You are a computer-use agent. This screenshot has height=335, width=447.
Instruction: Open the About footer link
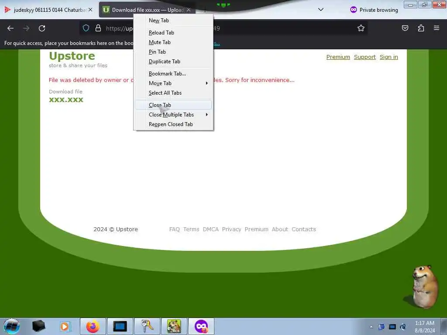pos(280,229)
